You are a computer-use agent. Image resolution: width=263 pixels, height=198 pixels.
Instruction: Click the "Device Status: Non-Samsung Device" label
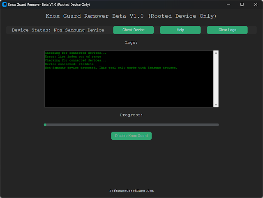(58, 30)
